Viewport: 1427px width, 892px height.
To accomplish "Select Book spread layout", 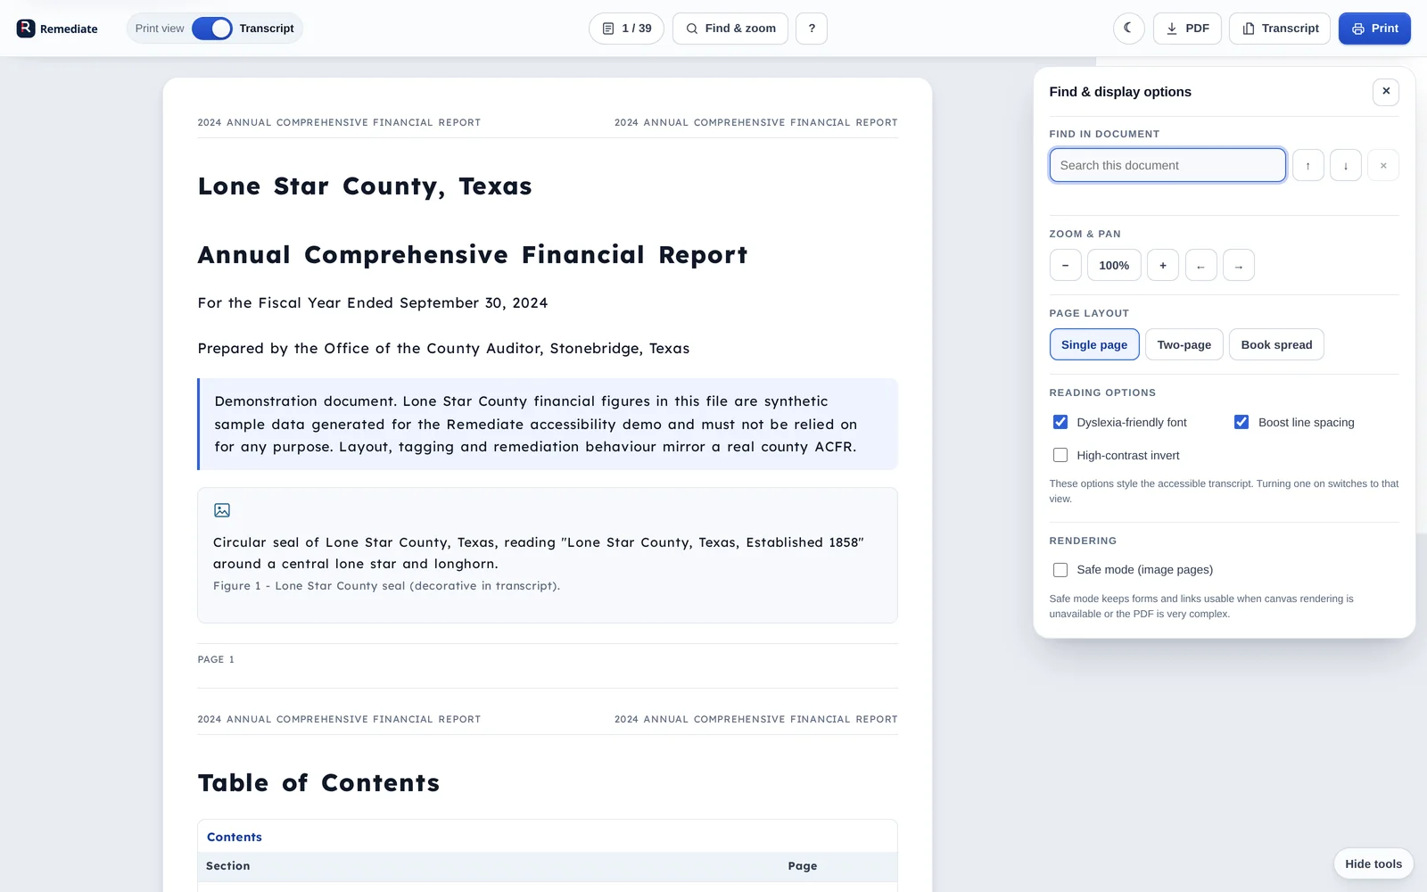I will (1276, 344).
